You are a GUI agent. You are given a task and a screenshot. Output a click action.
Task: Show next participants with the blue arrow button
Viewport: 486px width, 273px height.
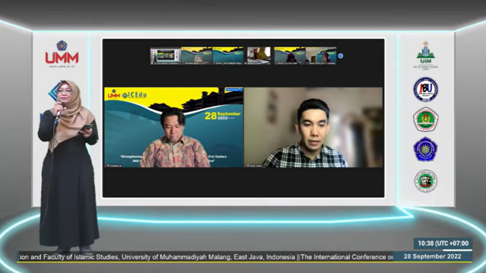pyautogui.click(x=340, y=56)
